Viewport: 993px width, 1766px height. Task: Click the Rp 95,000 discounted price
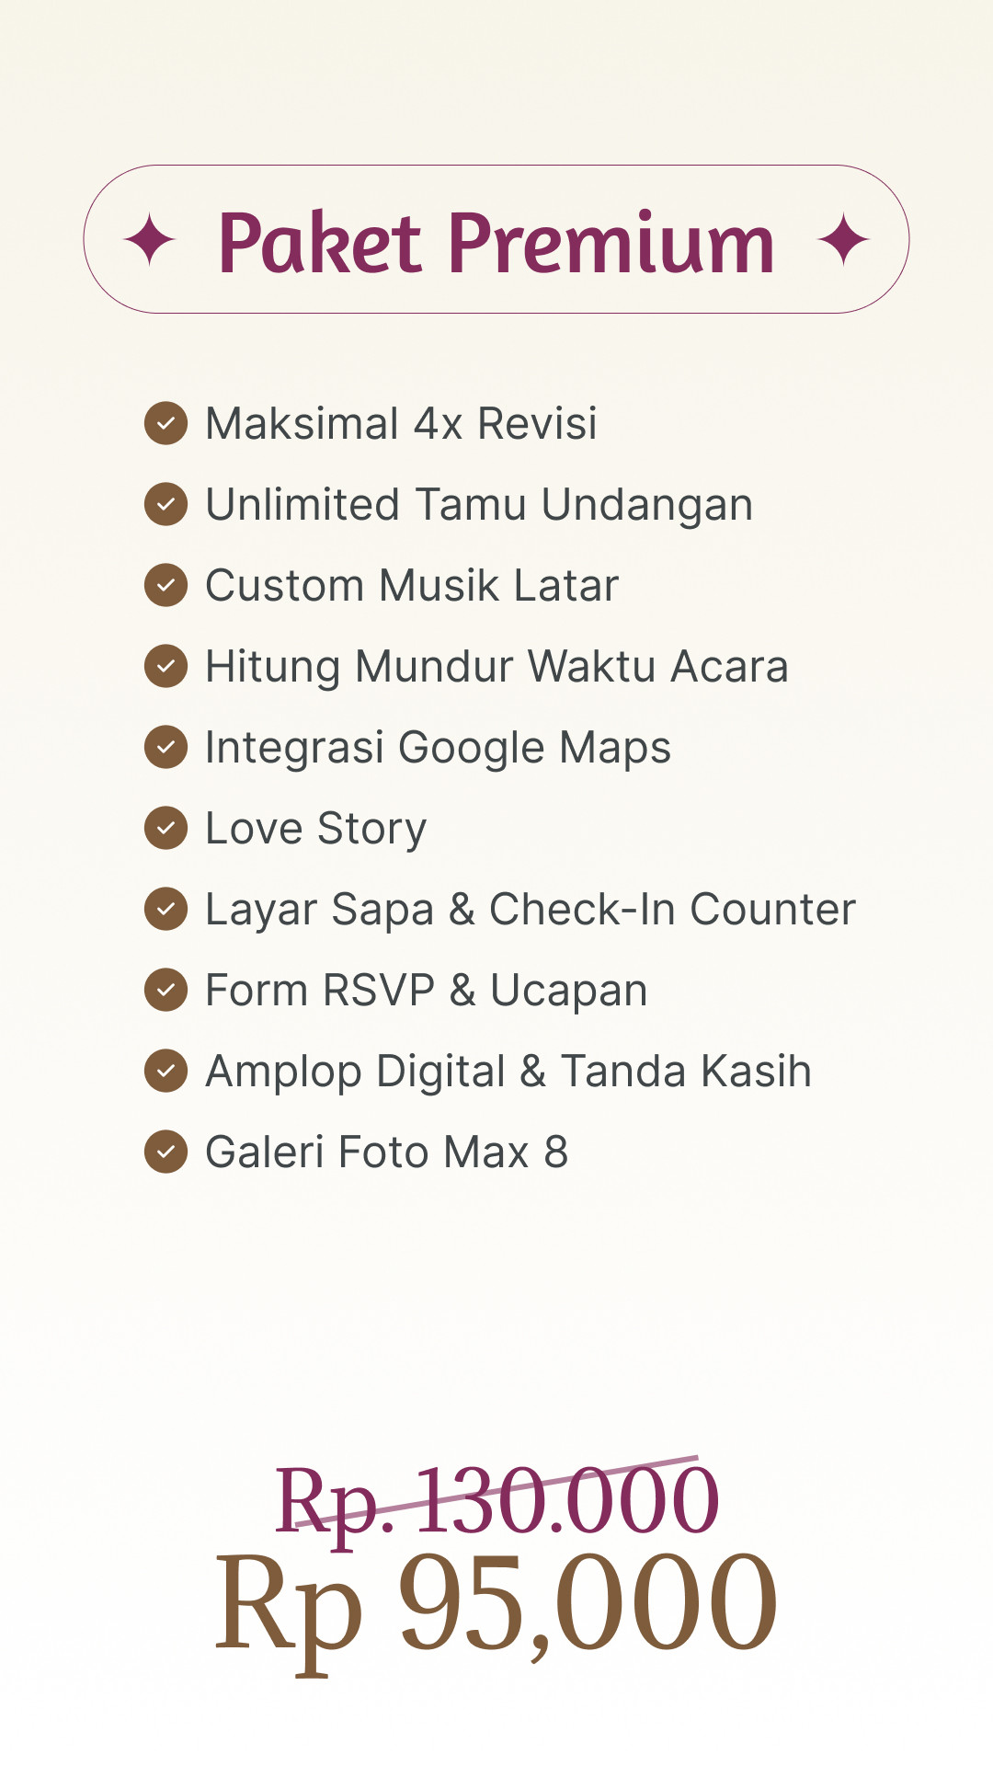coord(496,1602)
